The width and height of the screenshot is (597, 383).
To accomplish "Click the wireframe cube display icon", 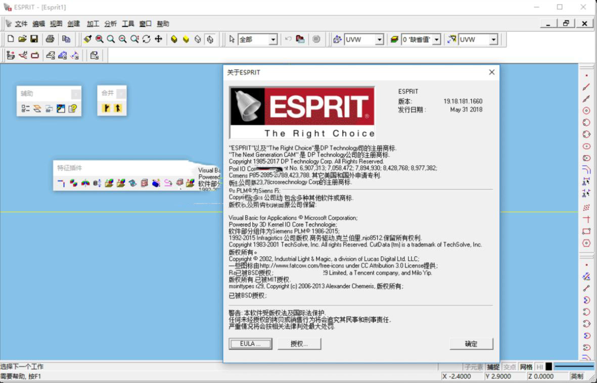I will 198,39.
